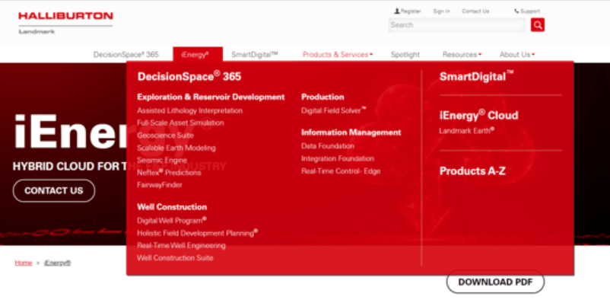
Task: Open Support with the phone icon
Action: (527, 11)
